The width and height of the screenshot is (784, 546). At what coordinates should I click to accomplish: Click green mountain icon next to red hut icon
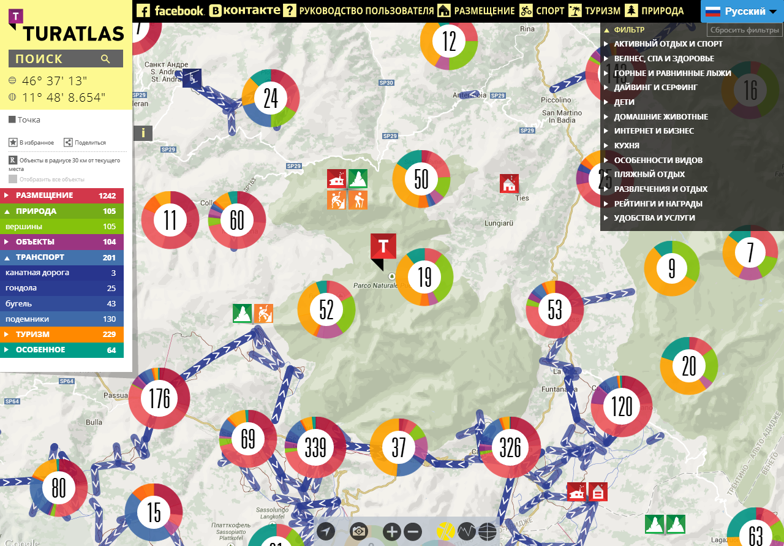(358, 179)
